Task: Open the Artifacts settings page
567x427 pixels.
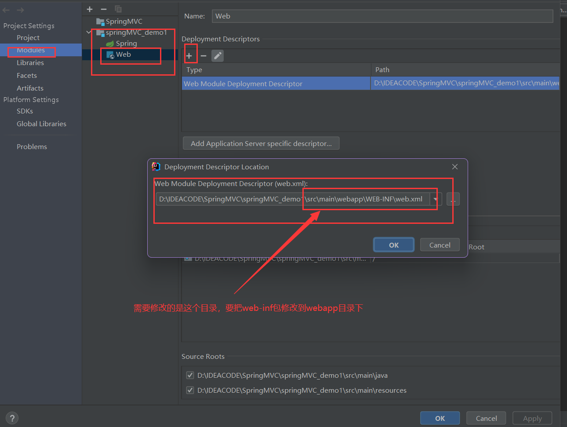Action: pos(30,88)
